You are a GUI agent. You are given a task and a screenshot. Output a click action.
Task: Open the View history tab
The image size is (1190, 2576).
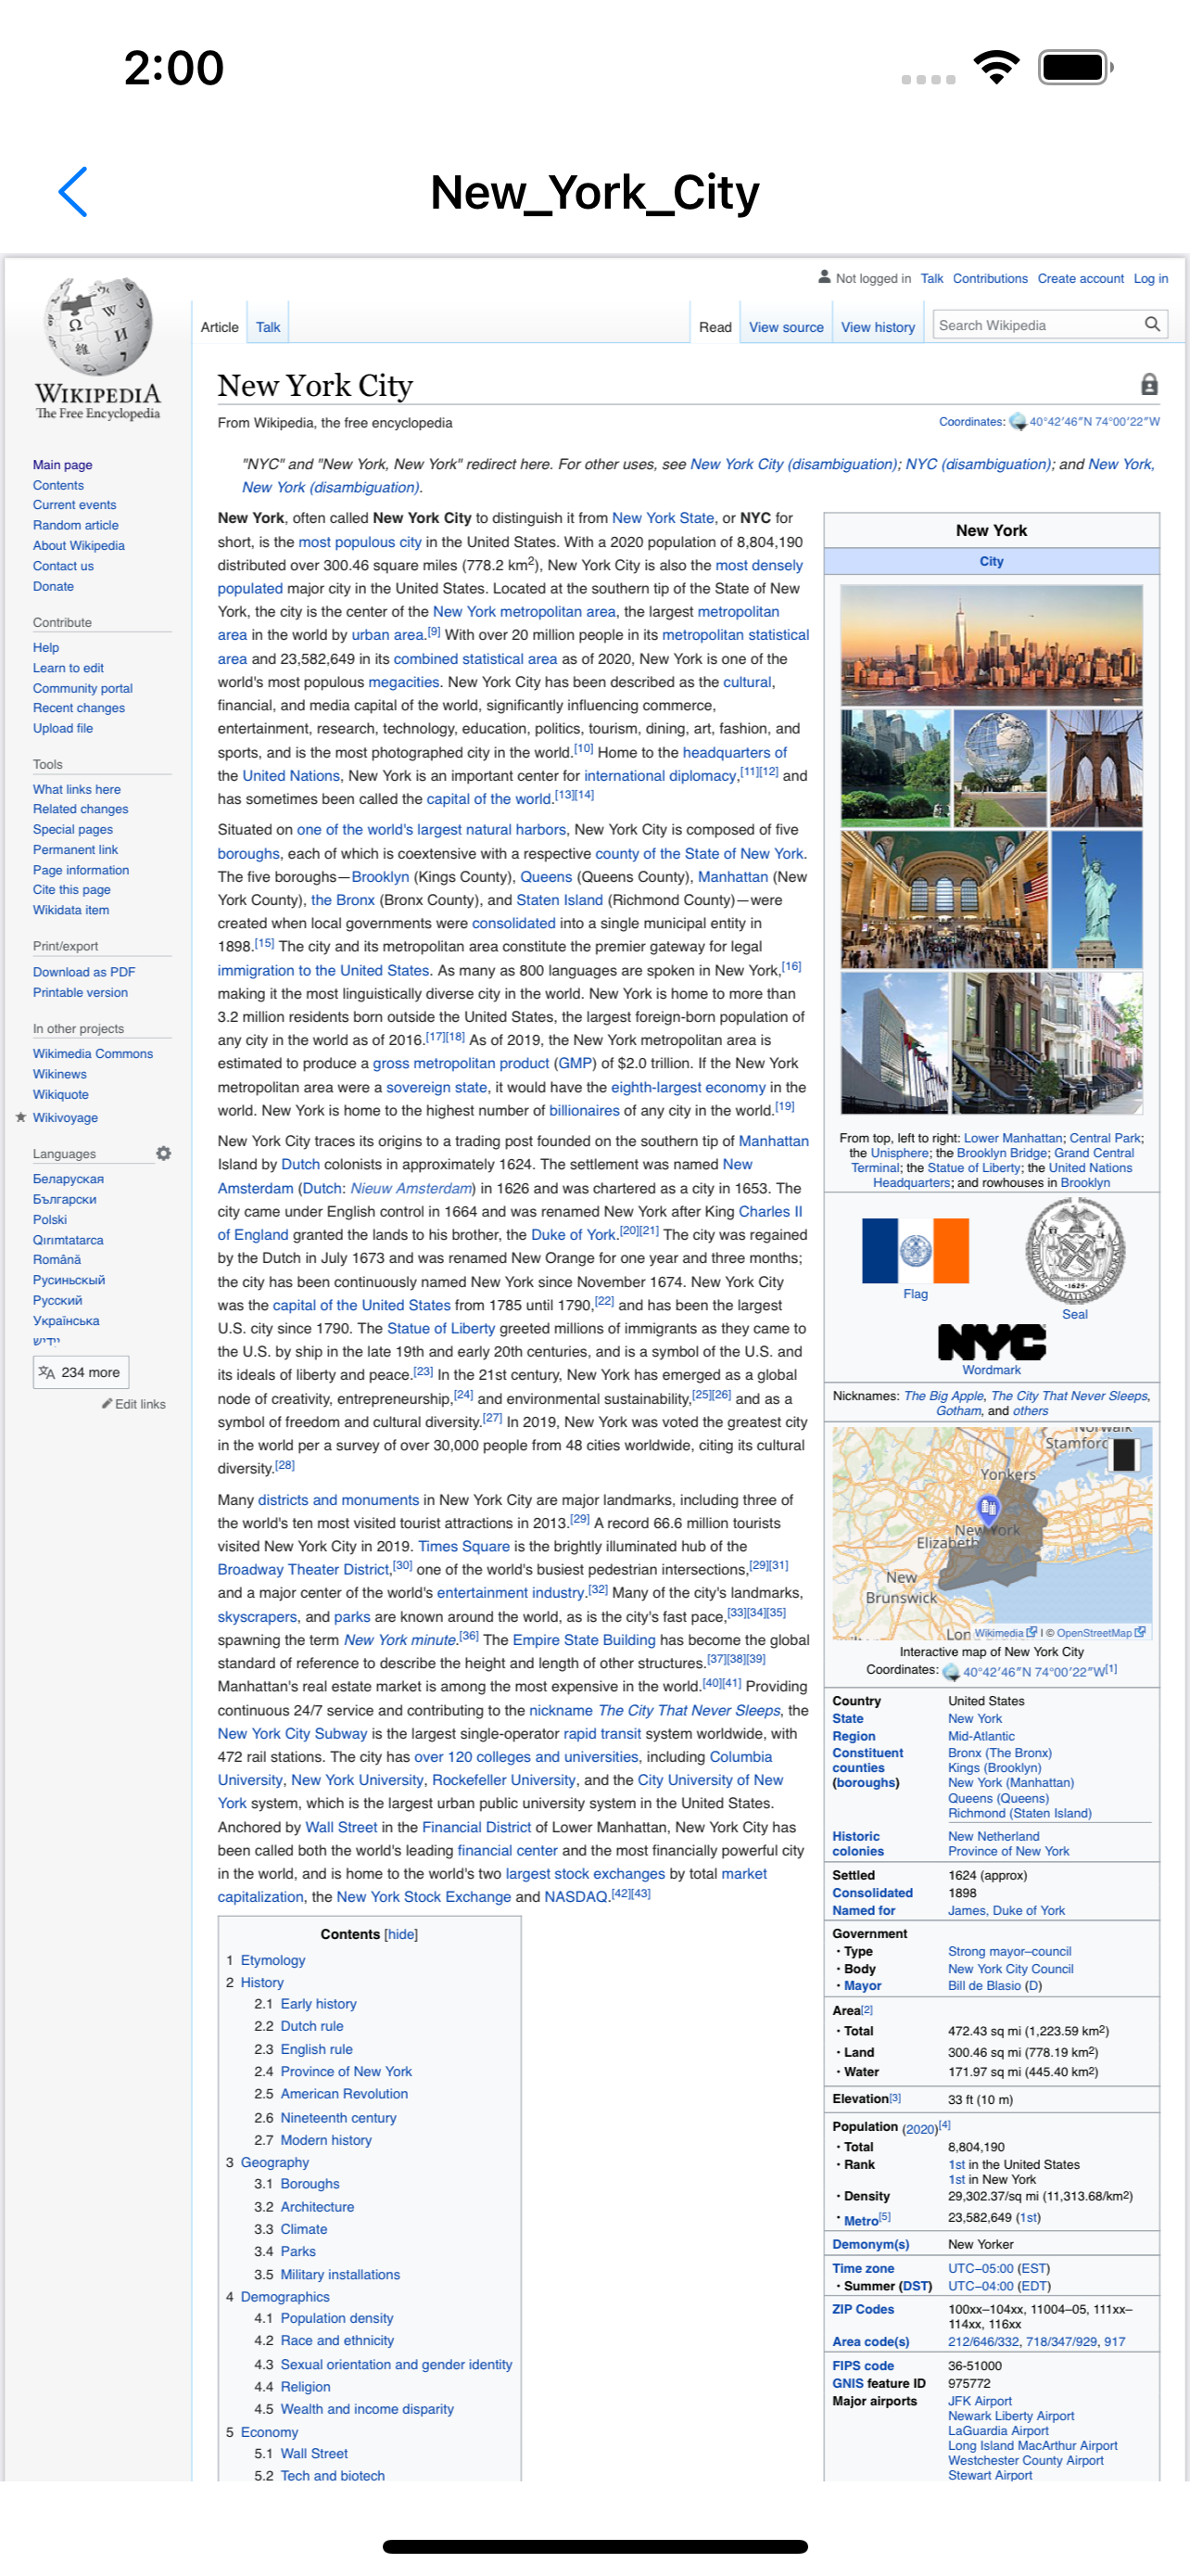[878, 327]
